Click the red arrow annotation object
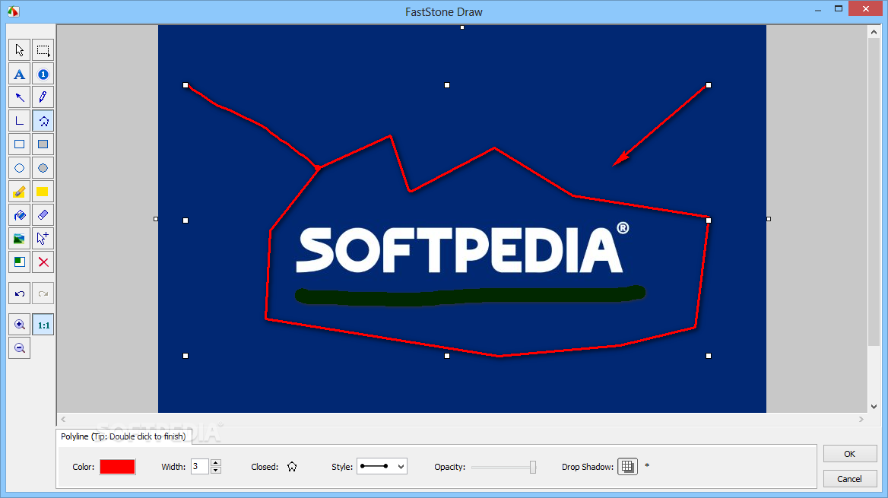The image size is (888, 498). 661,125
